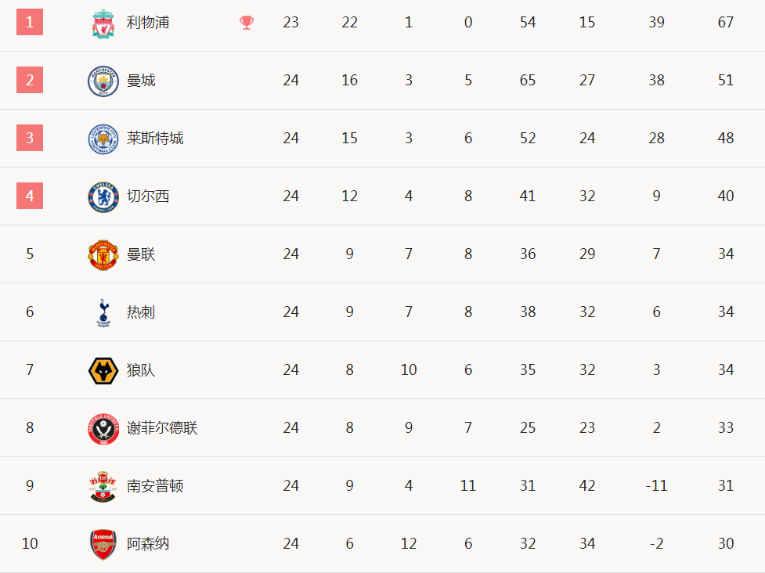Open the 利物浦 team link
765x573 pixels.
pos(148,23)
